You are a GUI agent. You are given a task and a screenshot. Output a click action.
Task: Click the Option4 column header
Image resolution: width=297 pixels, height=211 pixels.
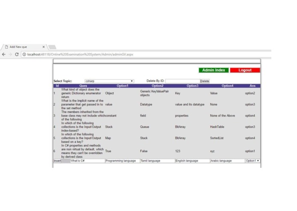(227, 86)
